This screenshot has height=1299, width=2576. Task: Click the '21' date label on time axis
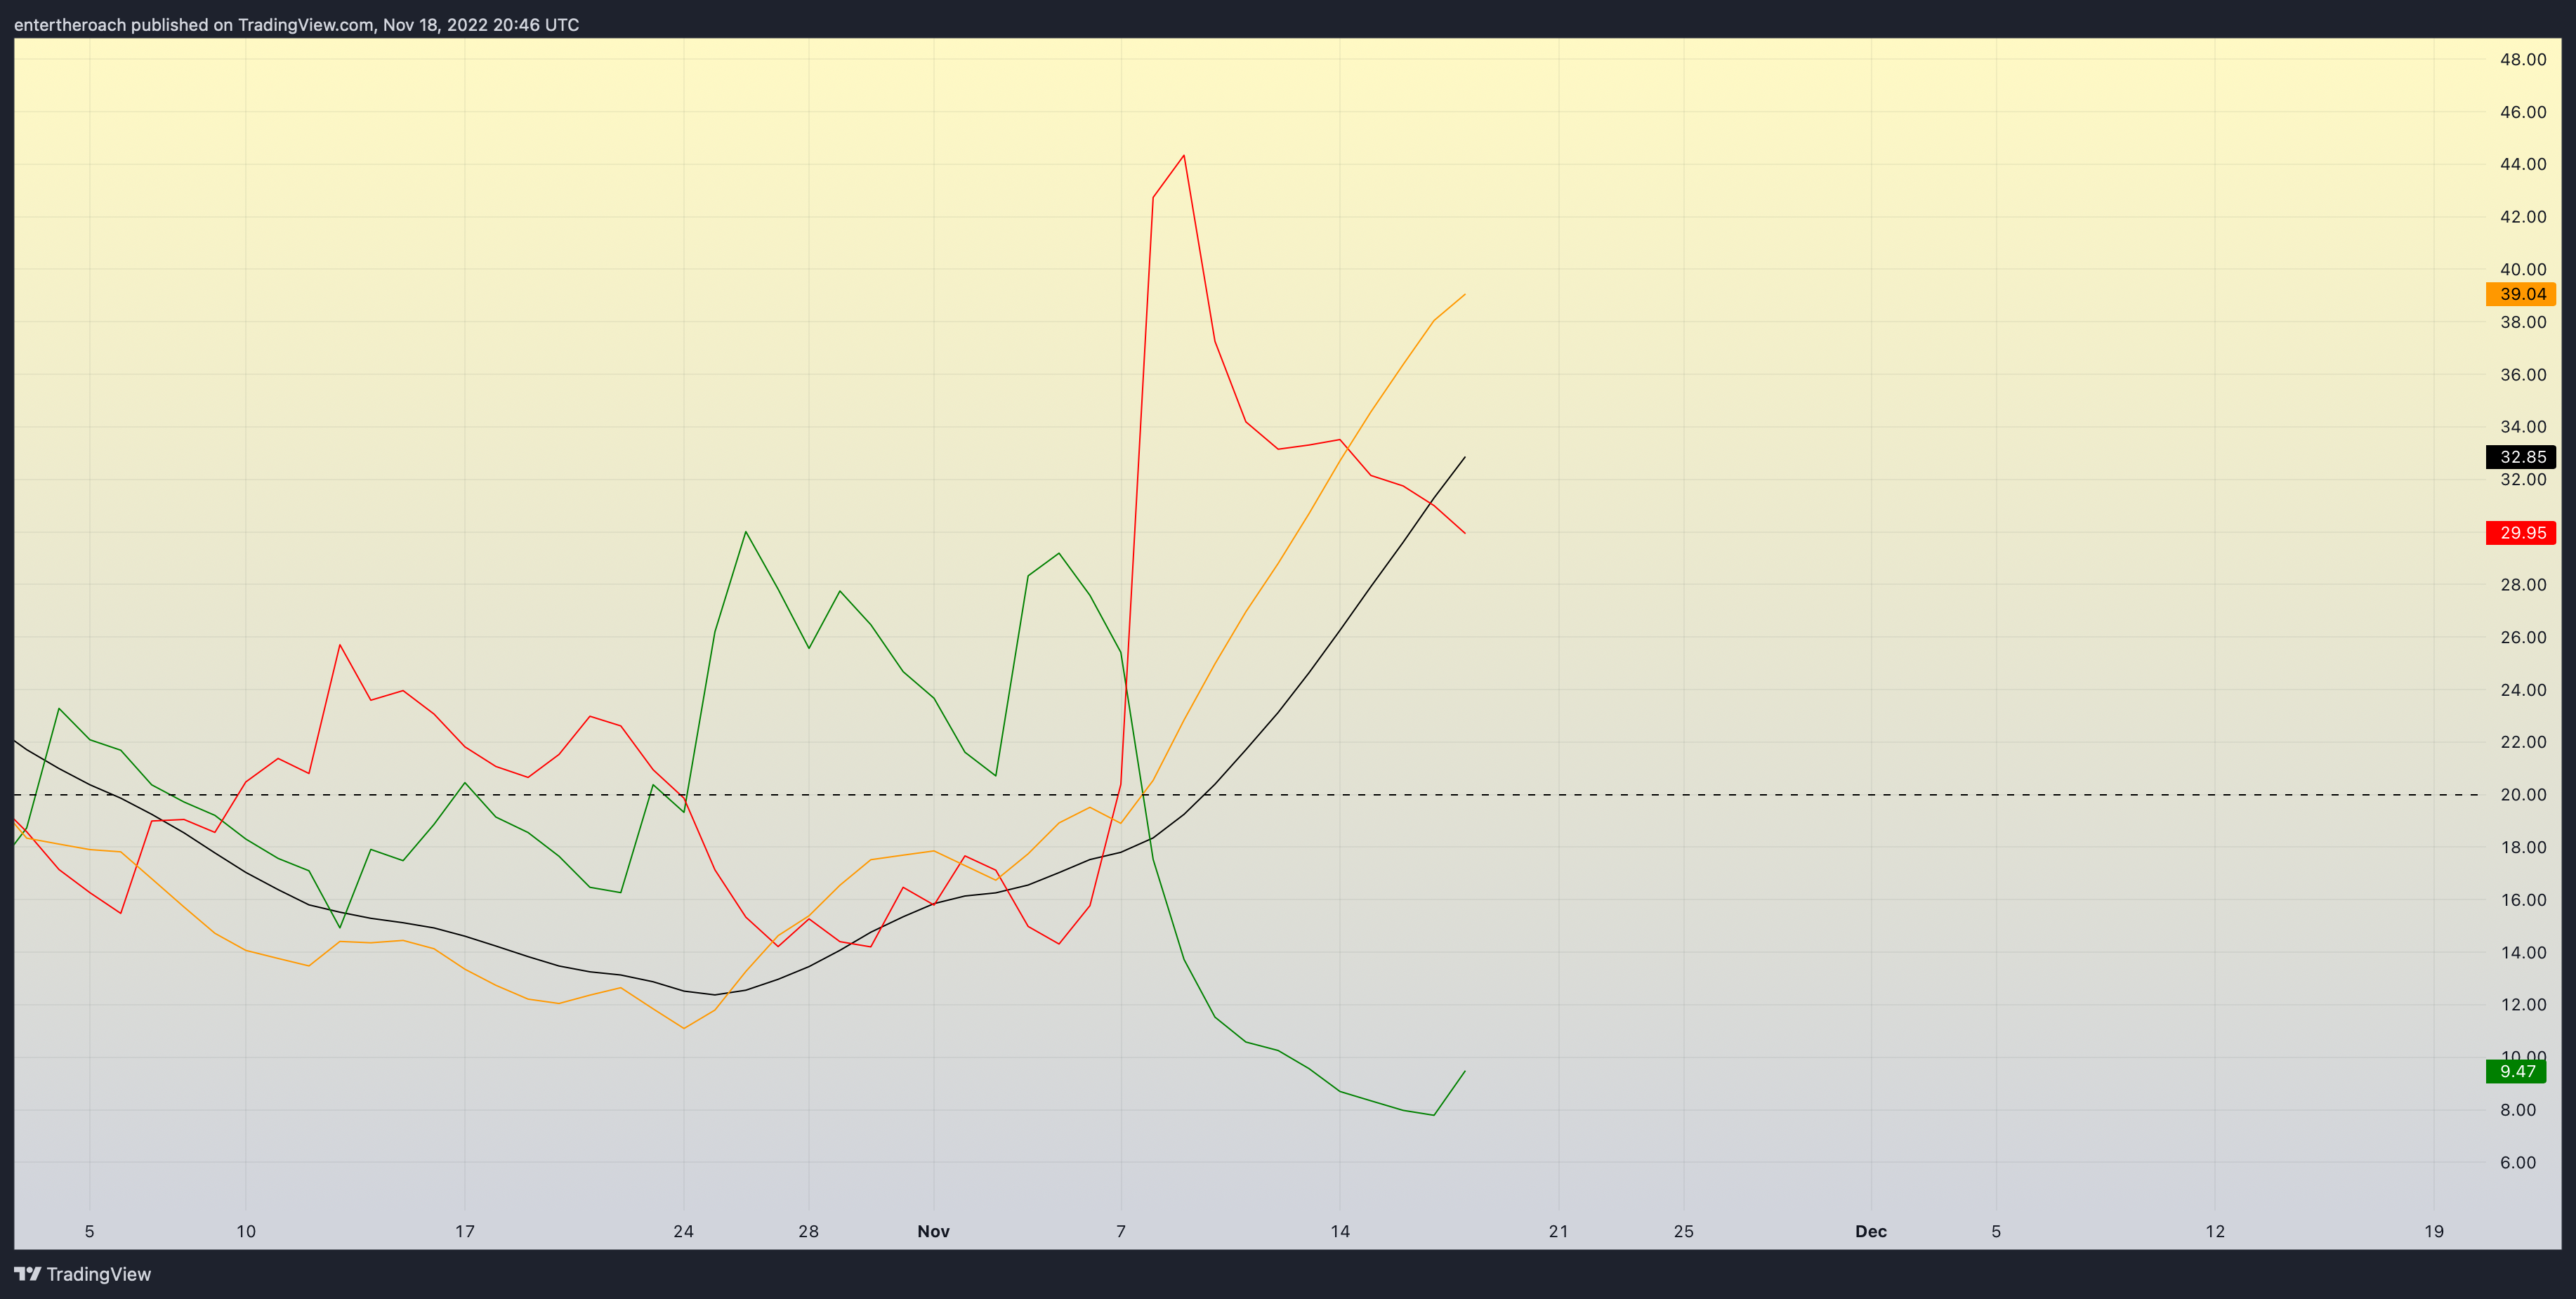click(1559, 1232)
